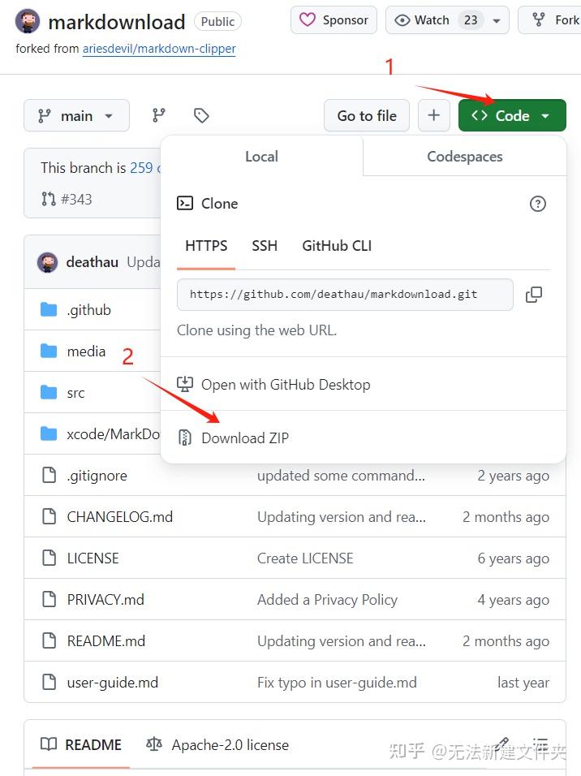Open 'updated some command...' commit message
Viewport: 581px width, 776px height.
pyautogui.click(x=341, y=476)
